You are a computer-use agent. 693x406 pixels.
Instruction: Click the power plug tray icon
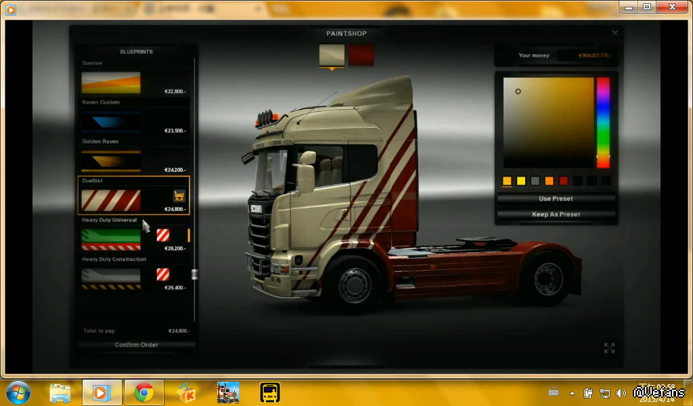click(x=588, y=392)
